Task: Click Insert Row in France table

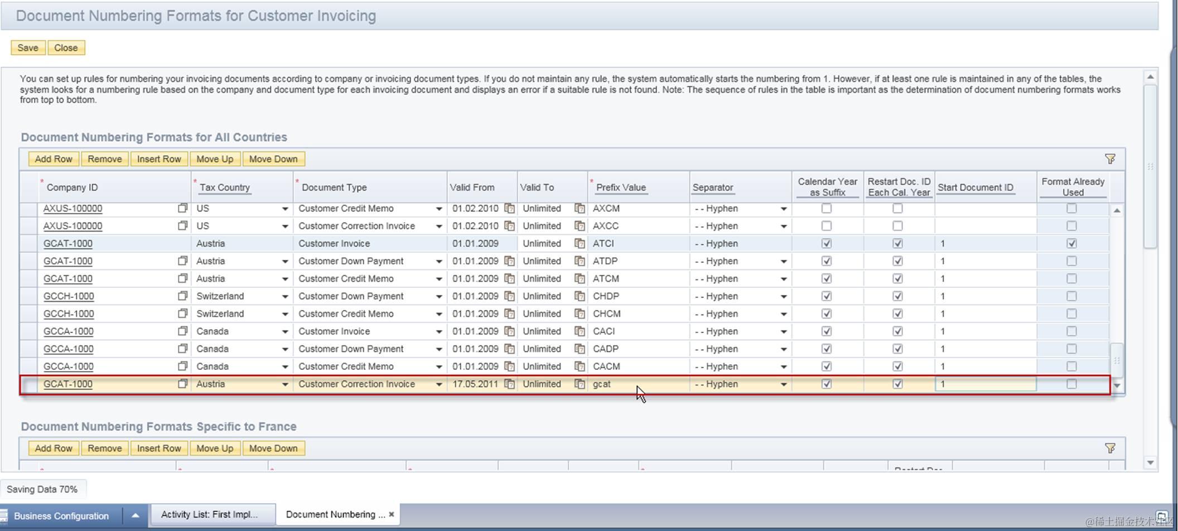Action: pos(159,448)
